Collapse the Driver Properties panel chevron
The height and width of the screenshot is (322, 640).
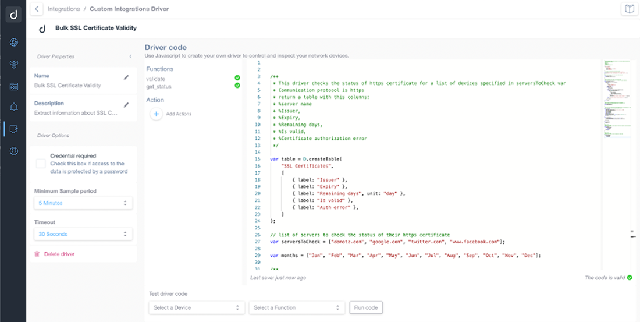(130, 56)
